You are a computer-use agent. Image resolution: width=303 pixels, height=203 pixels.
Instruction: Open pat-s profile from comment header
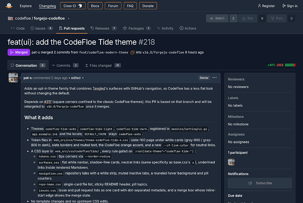pyautogui.click(x=27, y=78)
